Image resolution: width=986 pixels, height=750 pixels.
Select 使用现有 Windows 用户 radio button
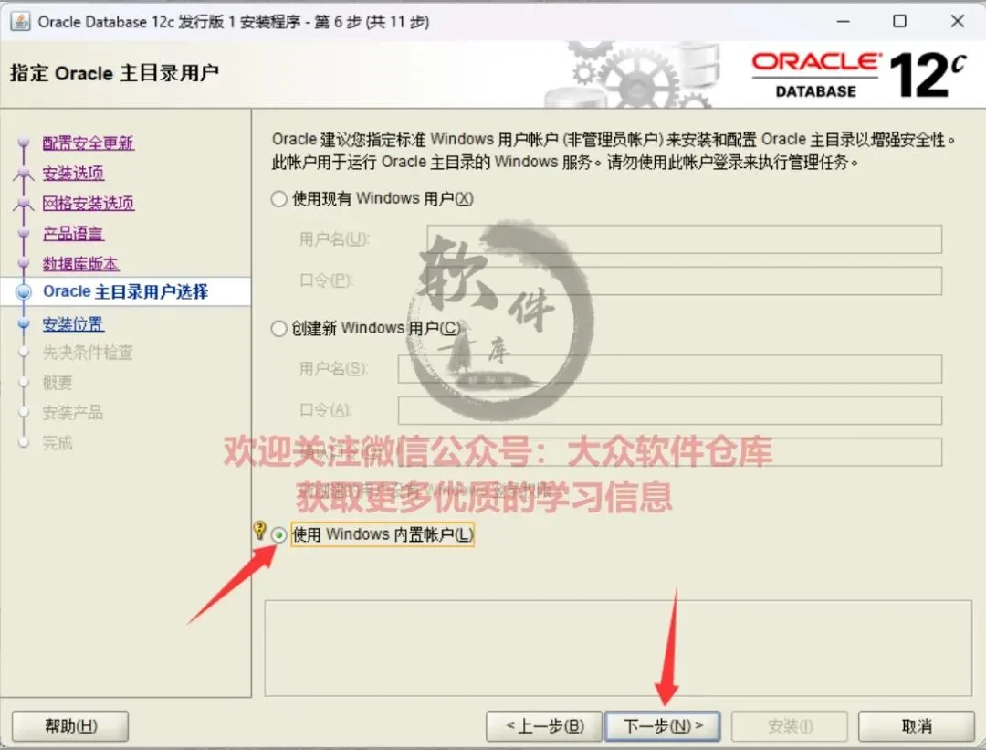click(x=279, y=199)
